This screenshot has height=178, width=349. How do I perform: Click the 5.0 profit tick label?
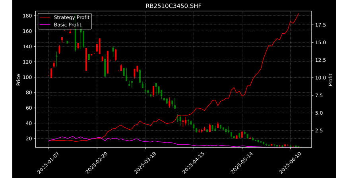(318, 113)
